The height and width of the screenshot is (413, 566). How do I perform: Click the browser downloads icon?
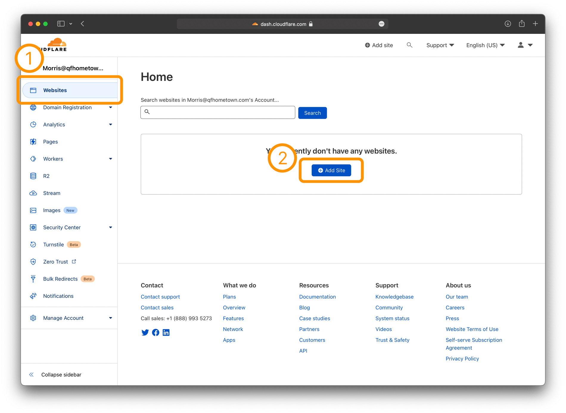click(508, 24)
